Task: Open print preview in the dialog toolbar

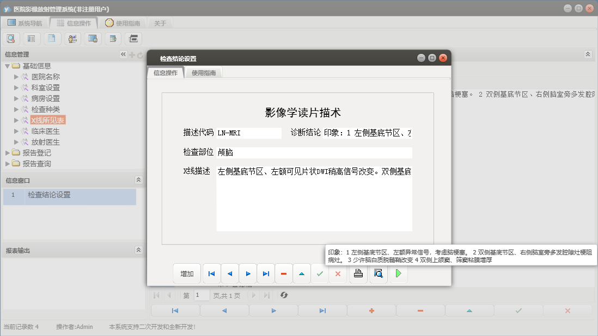Action: point(378,273)
